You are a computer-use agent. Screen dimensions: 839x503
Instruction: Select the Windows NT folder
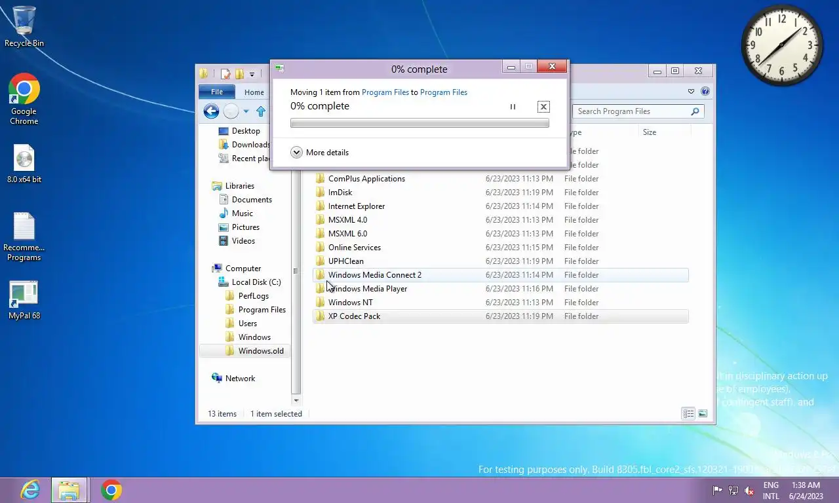(x=501, y=303)
